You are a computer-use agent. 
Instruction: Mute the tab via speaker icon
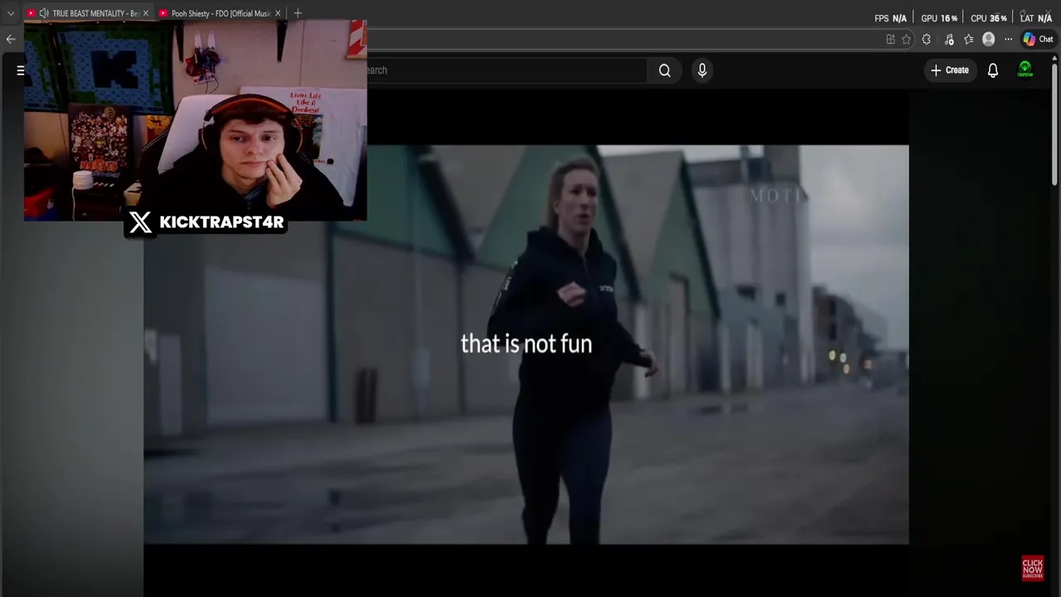point(44,13)
